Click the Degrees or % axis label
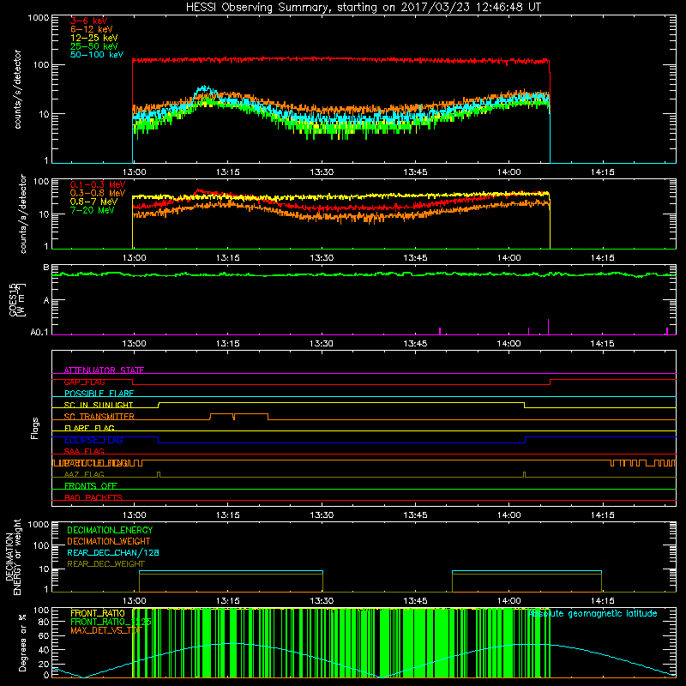 click(x=22, y=642)
